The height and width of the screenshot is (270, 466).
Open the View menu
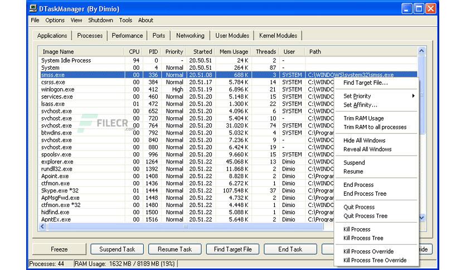point(76,20)
